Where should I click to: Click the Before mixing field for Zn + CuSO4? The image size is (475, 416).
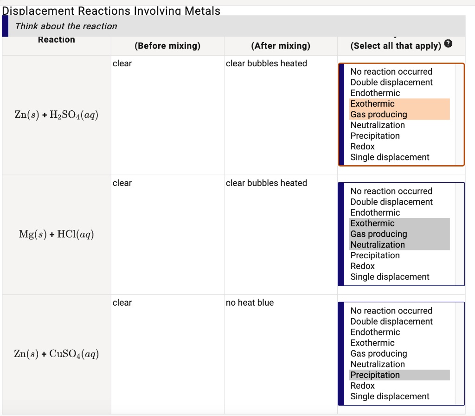pos(167,354)
